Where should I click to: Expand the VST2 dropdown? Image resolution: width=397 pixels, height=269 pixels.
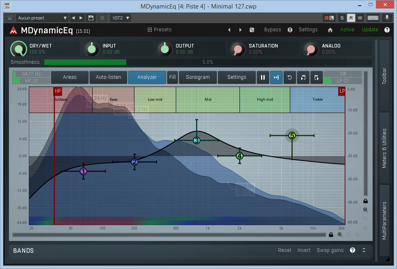coord(121,18)
